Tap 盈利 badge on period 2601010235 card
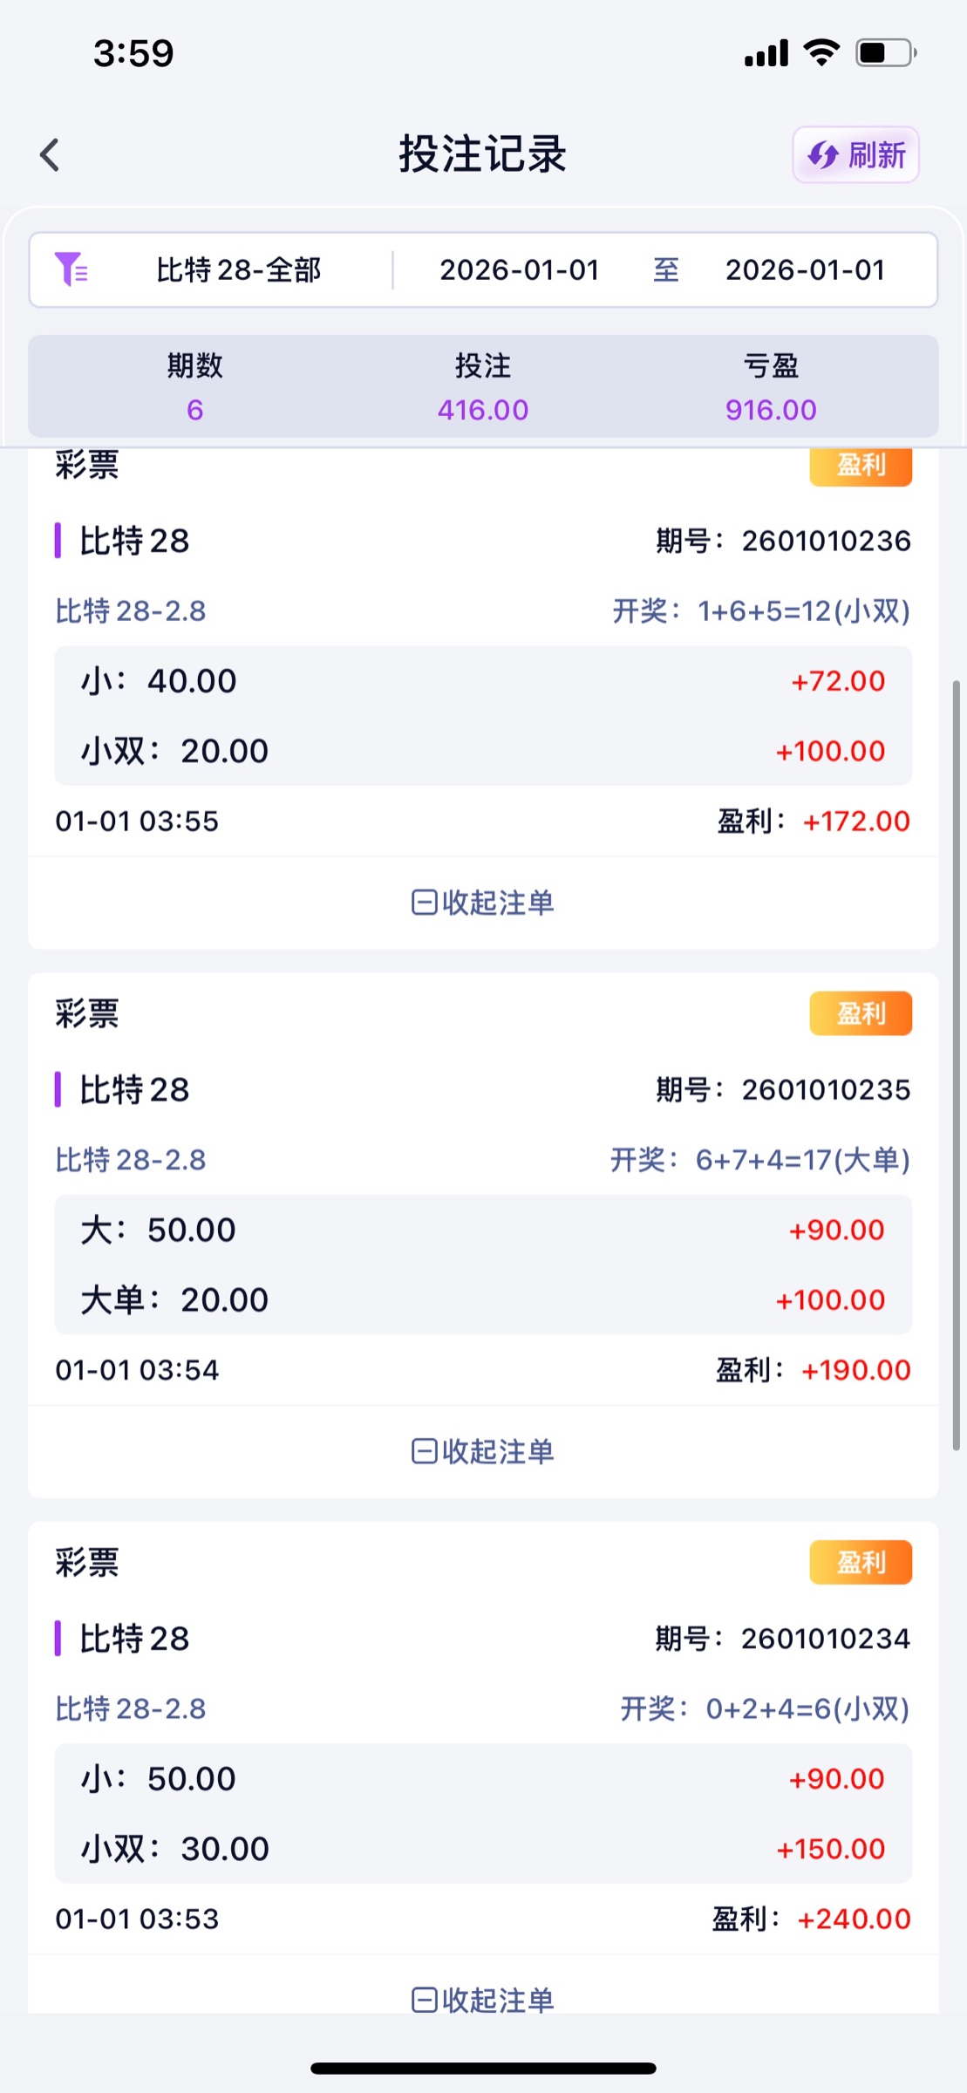 pyautogui.click(x=861, y=1013)
